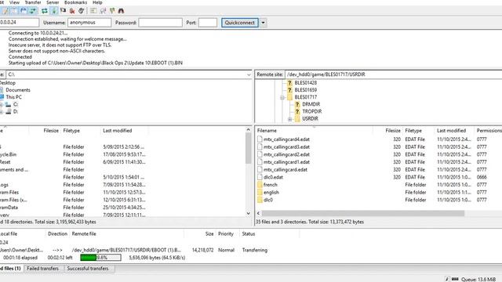Click the french folder icon
The height and width of the screenshot is (282, 502).
click(x=260, y=185)
